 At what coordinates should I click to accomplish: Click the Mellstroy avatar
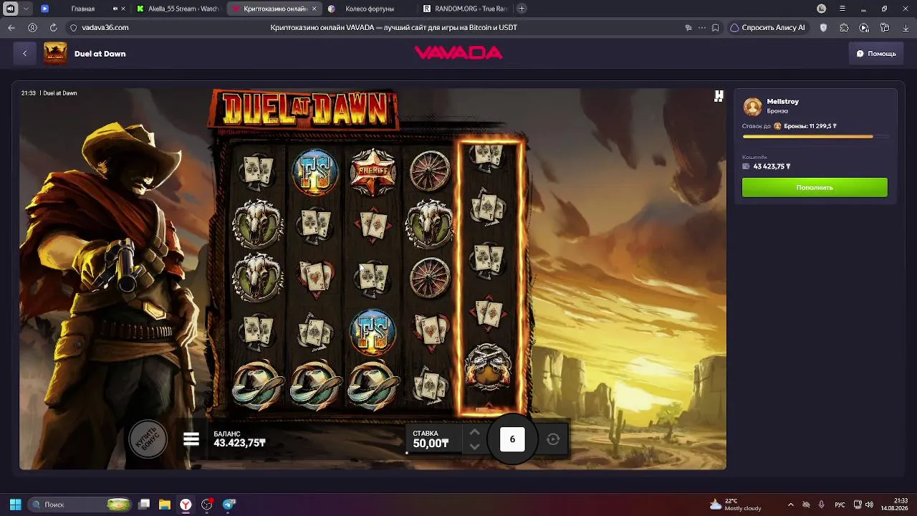click(x=752, y=107)
